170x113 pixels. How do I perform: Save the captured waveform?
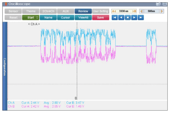point(100,18)
